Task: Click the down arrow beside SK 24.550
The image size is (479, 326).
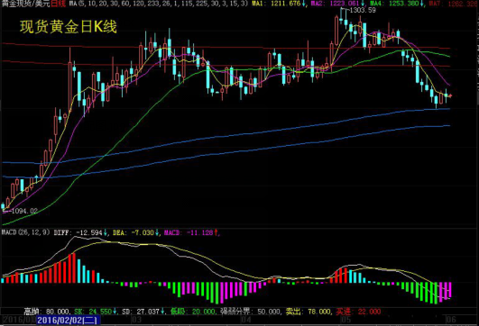Action: [x=115, y=312]
